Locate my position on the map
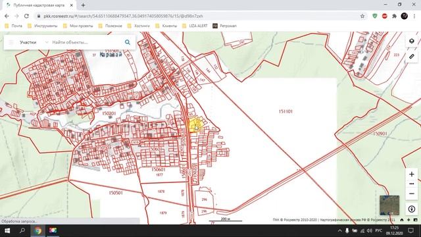 412,209
